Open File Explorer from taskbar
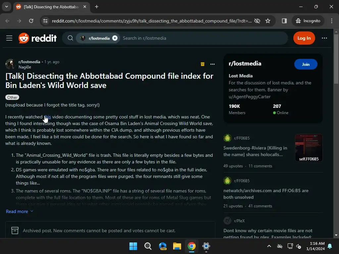The width and height of the screenshot is (339, 254). click(x=177, y=246)
